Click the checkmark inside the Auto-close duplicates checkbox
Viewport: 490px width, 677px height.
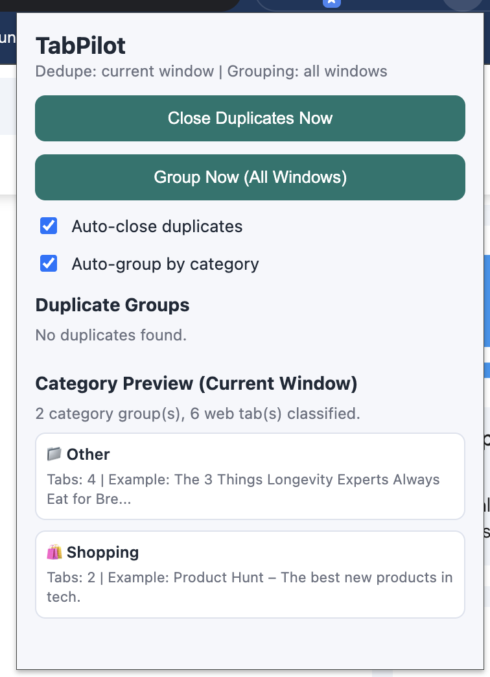coord(49,226)
